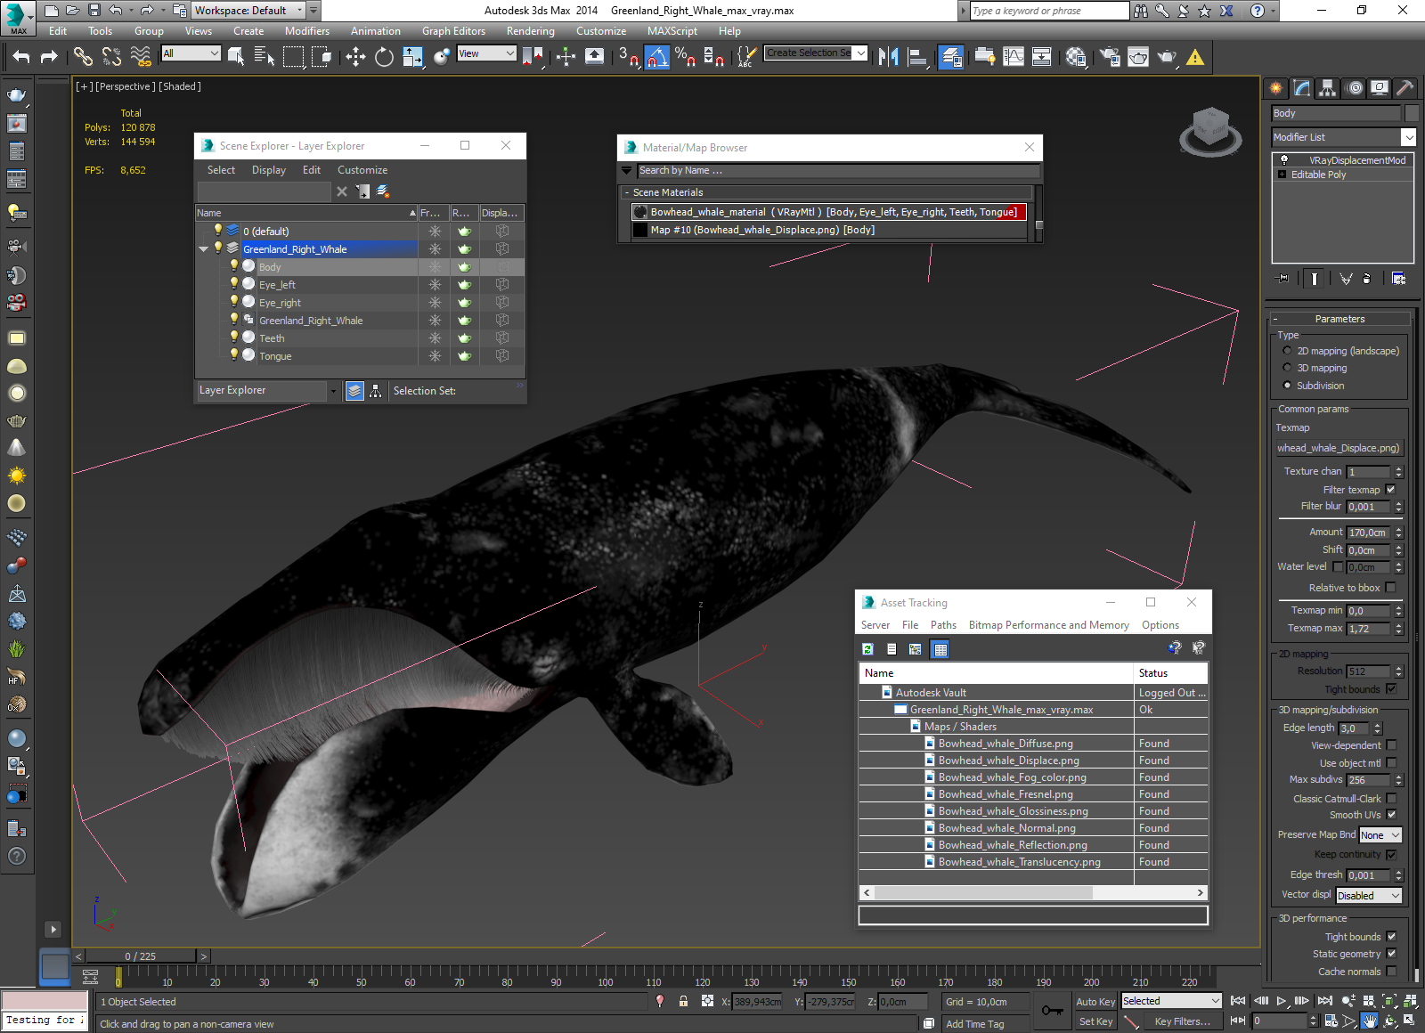Toggle Sort by Layer in Scene Explorer
Screen dimensions: 1425x1033
[354, 391]
